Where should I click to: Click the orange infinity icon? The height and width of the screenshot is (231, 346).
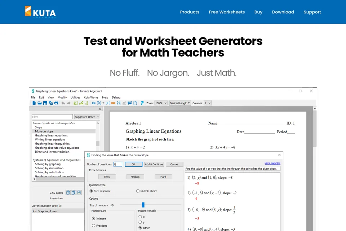click(113, 103)
